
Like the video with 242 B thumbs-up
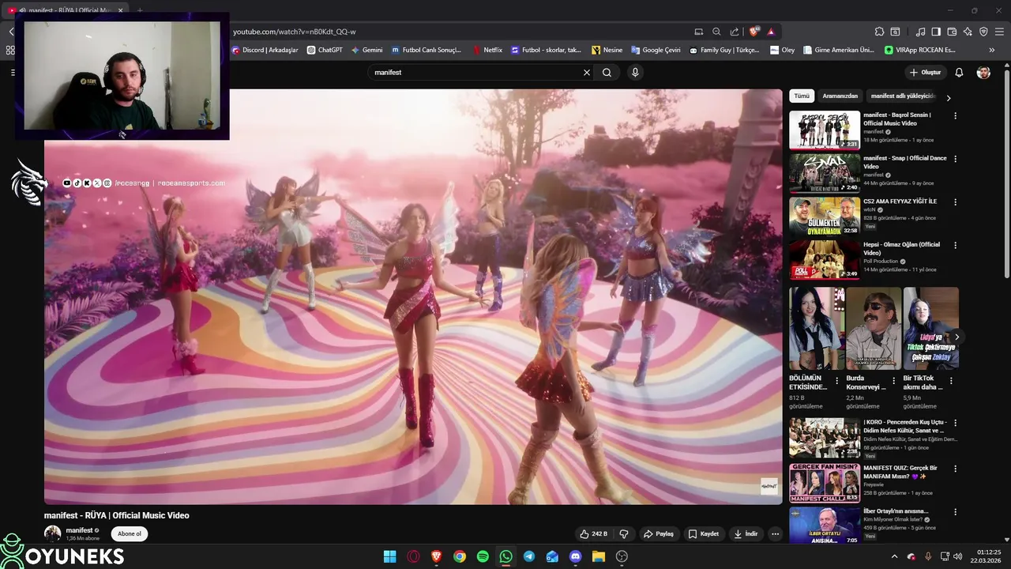pyautogui.click(x=593, y=533)
